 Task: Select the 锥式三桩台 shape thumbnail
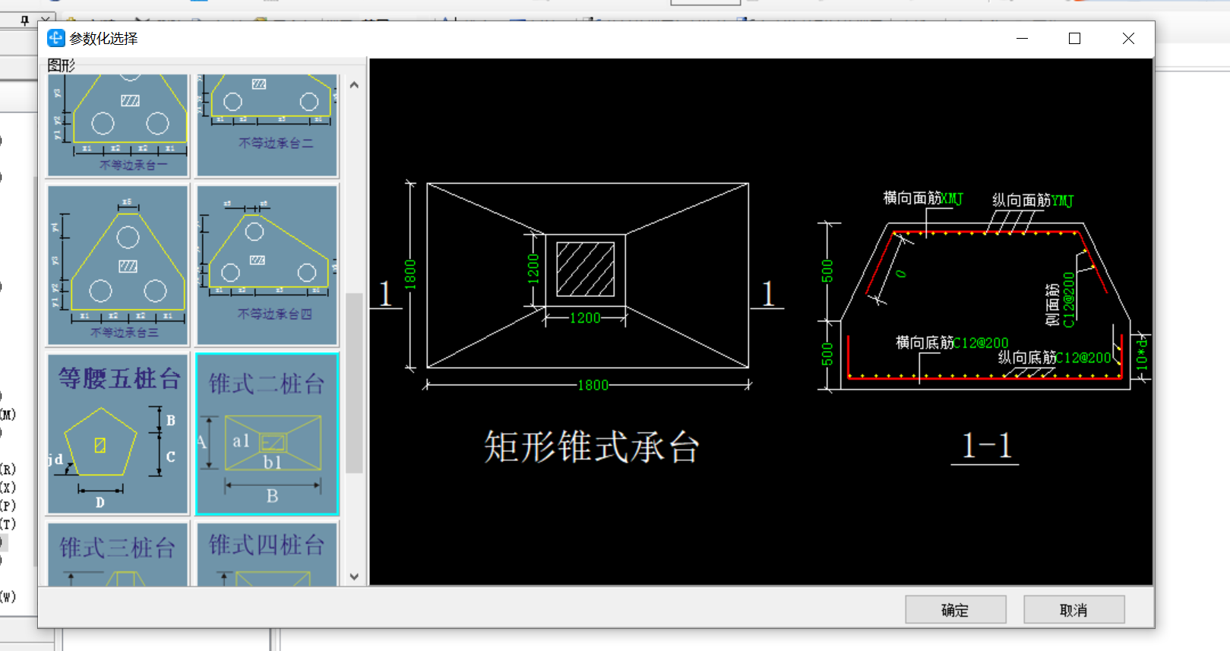pos(118,554)
